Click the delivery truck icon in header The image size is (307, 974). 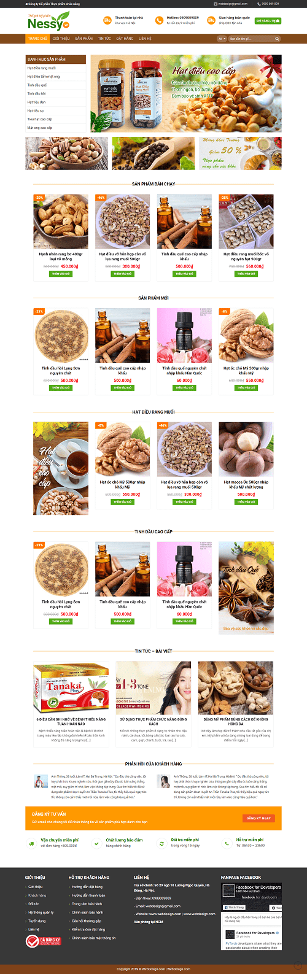point(107,20)
